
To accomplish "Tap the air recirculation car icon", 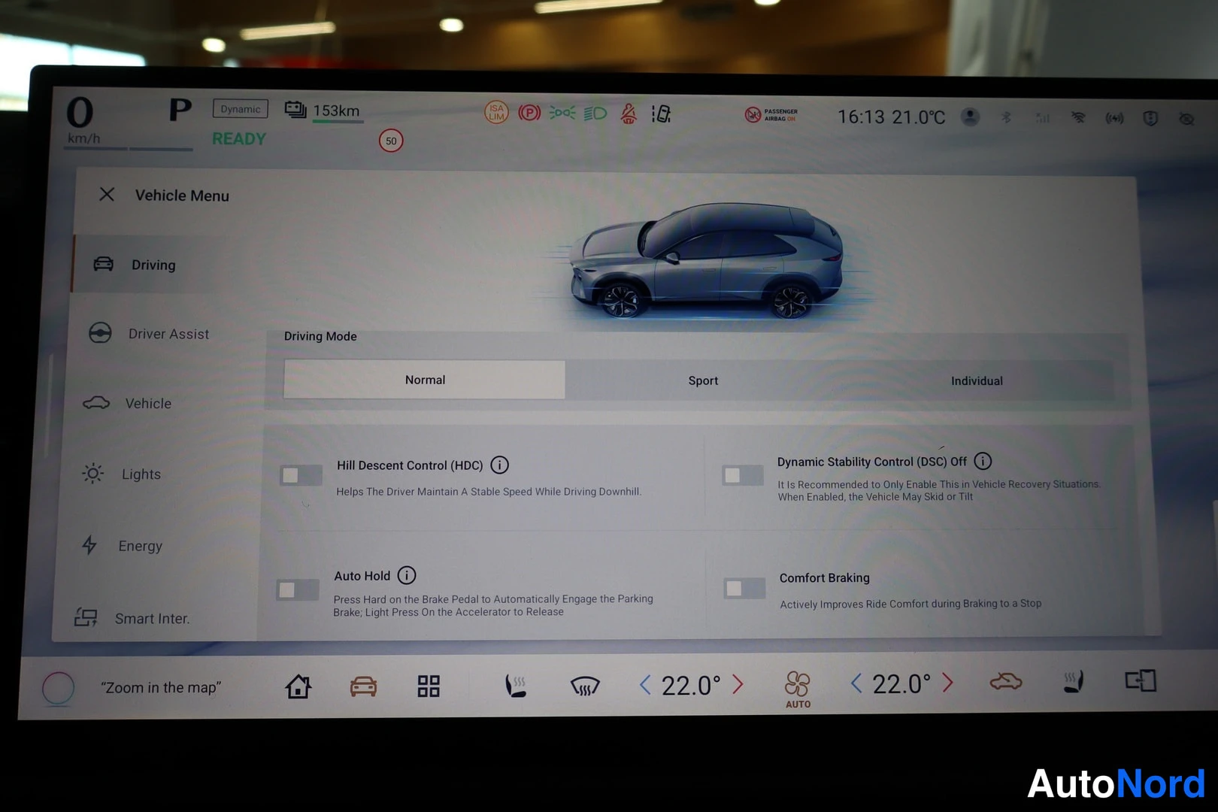I will 1006,682.
